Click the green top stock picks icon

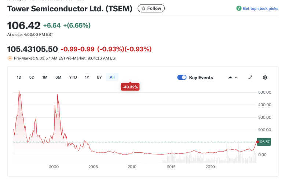[239, 8]
